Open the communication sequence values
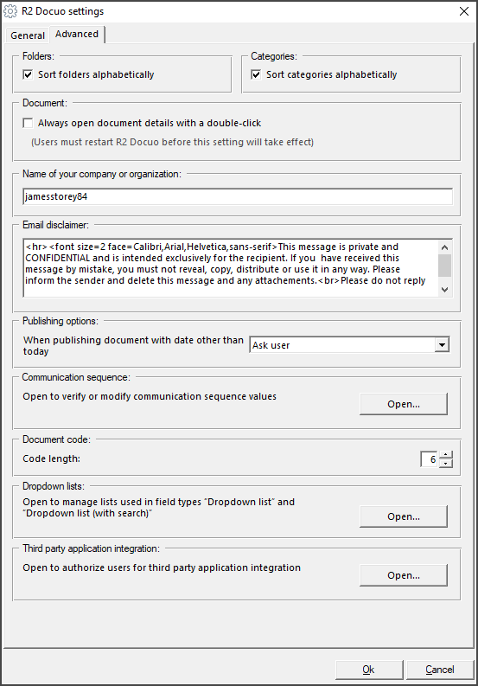 (x=404, y=404)
